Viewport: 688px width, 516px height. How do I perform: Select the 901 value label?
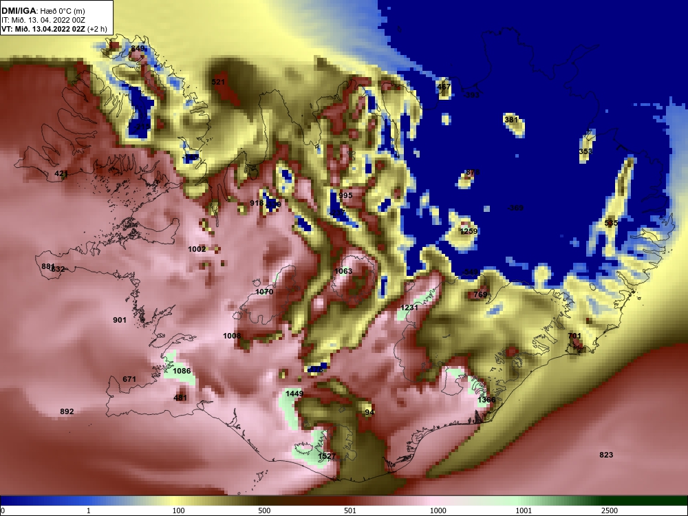point(120,321)
